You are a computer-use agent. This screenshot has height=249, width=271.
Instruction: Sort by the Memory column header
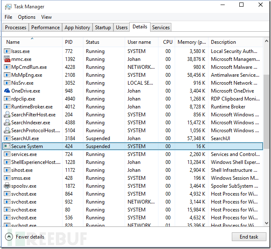(x=192, y=42)
